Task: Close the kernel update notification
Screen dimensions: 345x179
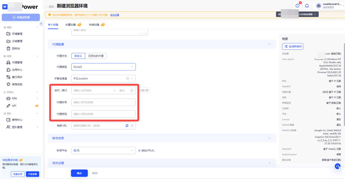Action: click(315, 14)
